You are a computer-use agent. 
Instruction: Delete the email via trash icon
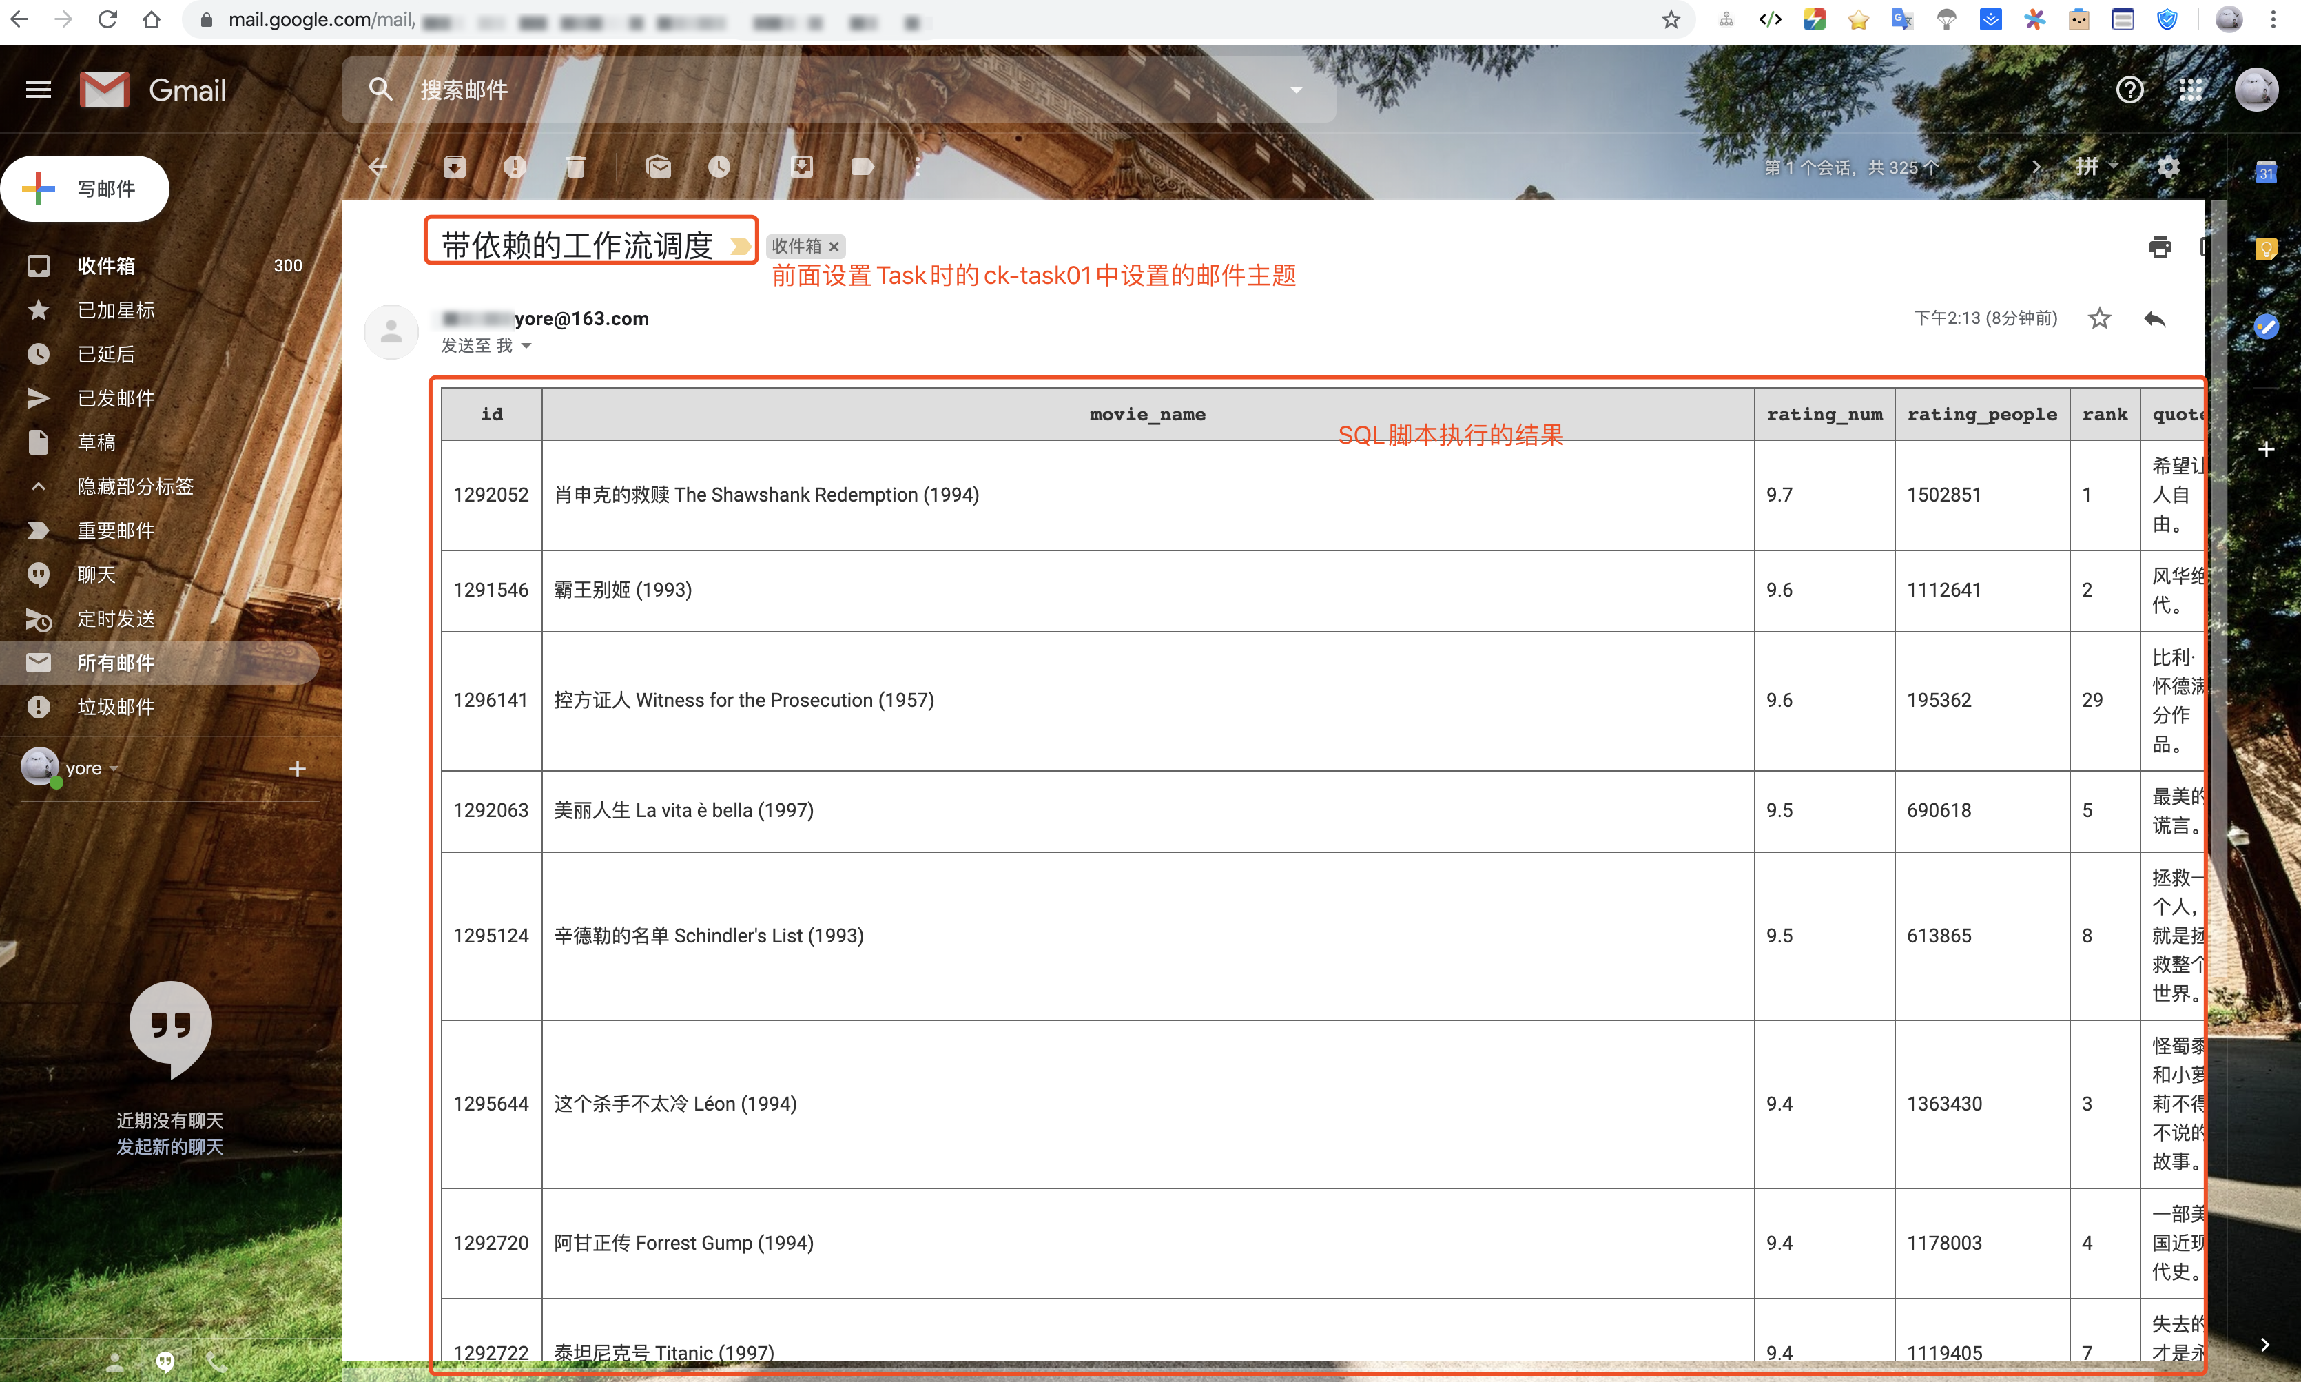pos(575,167)
